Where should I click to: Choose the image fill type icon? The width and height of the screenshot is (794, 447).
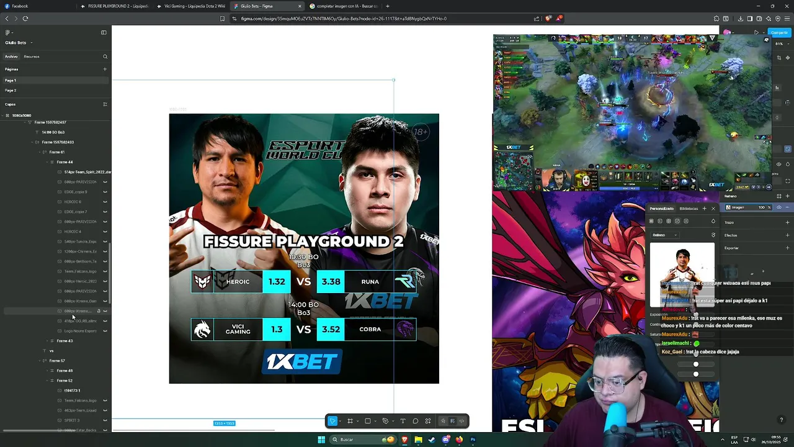click(677, 221)
